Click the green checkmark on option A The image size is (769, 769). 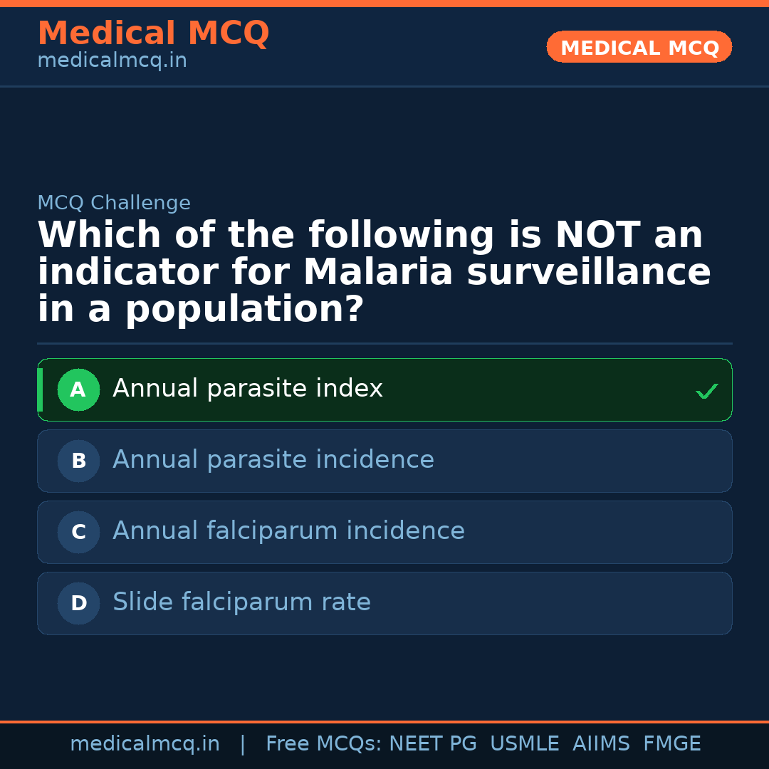pos(706,391)
